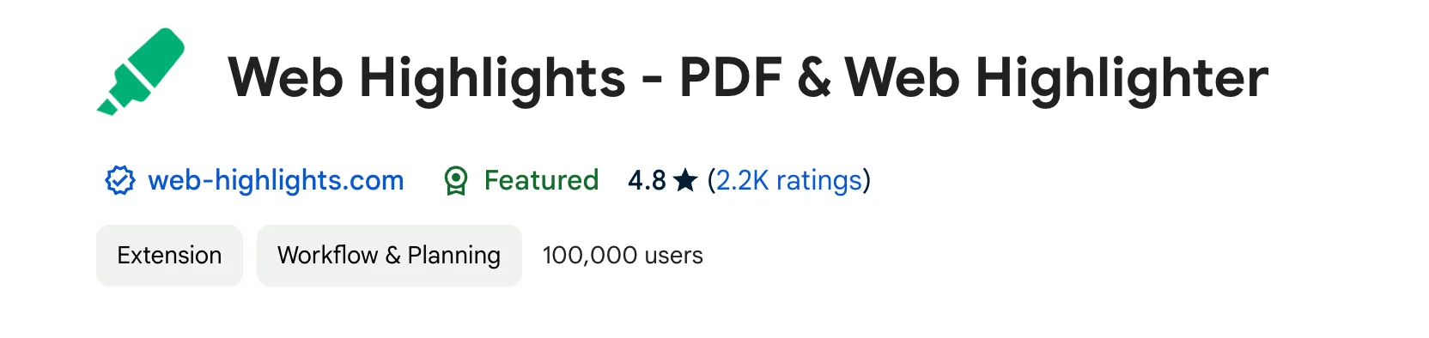Click the green Featured award ribbon icon
The image size is (1429, 338).
(456, 181)
